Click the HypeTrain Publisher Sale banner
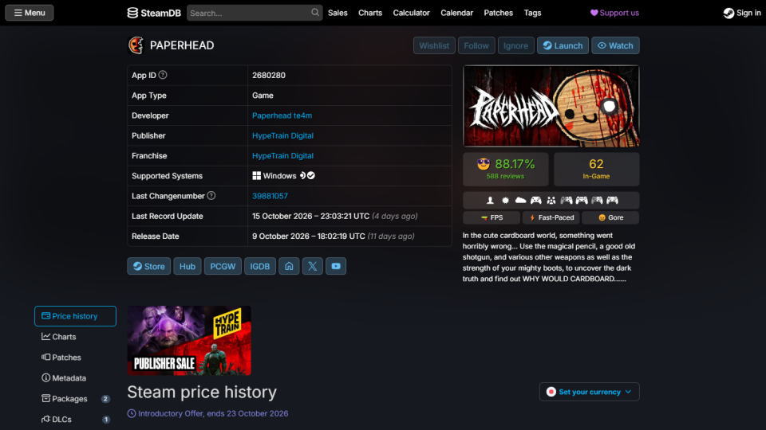Screen dimensions: 766x430 click(x=189, y=340)
